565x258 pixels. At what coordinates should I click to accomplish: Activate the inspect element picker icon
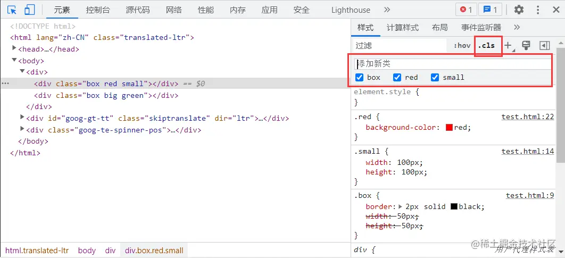12,10
